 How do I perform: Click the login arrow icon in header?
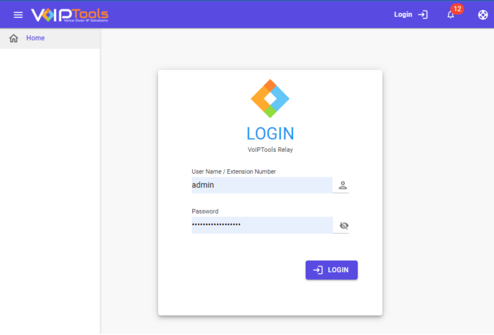tap(423, 15)
